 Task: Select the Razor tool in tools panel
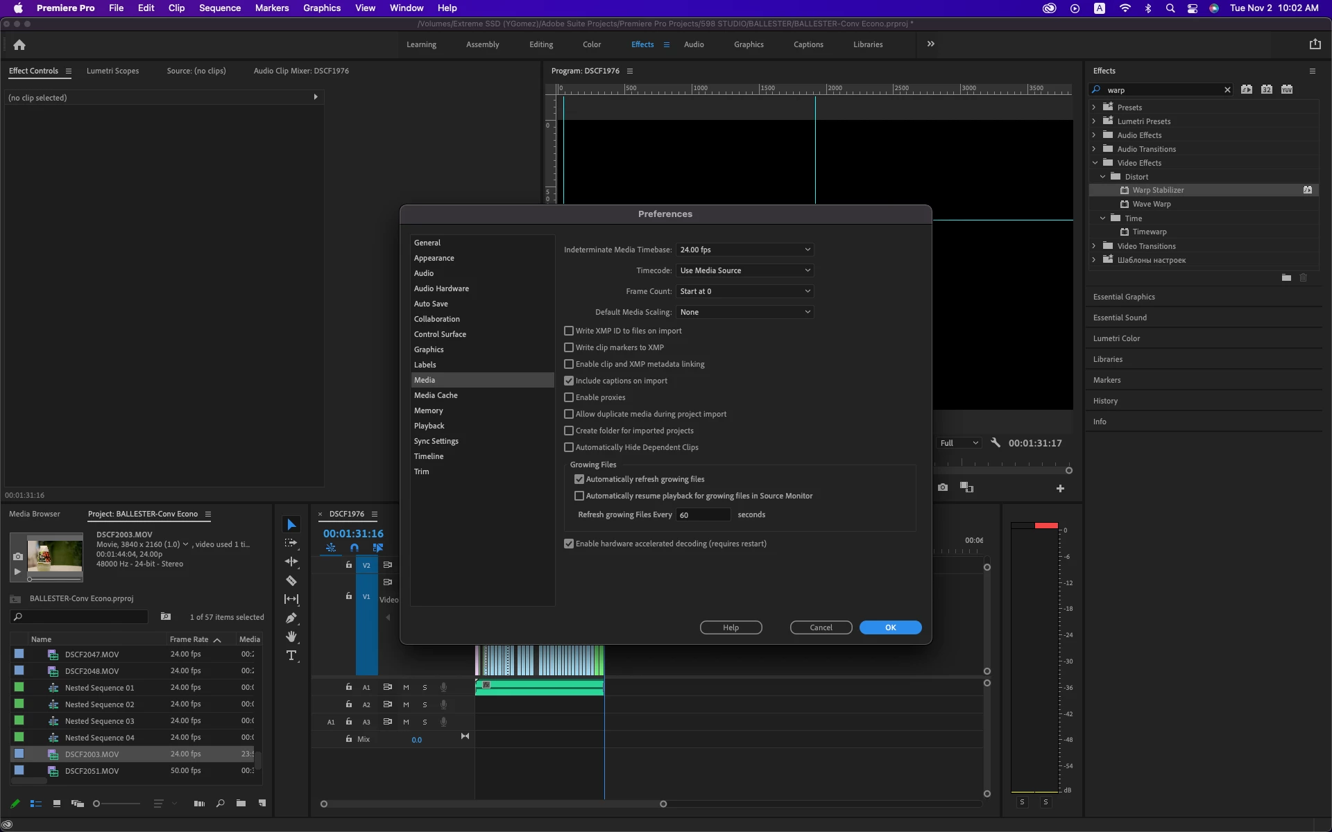(291, 580)
